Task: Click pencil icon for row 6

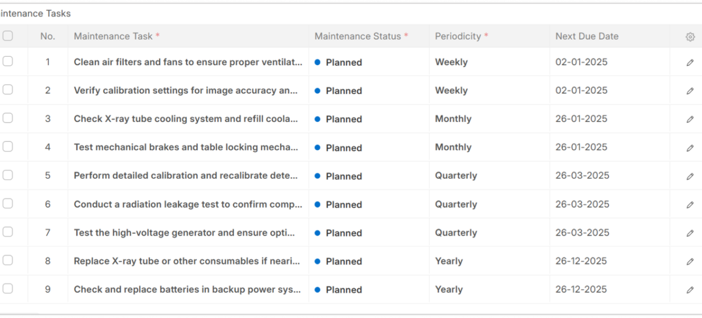Action: 690,204
